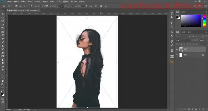This screenshot has height=111, width=208.
Task: Click the rotation angle input field
Action: 81,6
